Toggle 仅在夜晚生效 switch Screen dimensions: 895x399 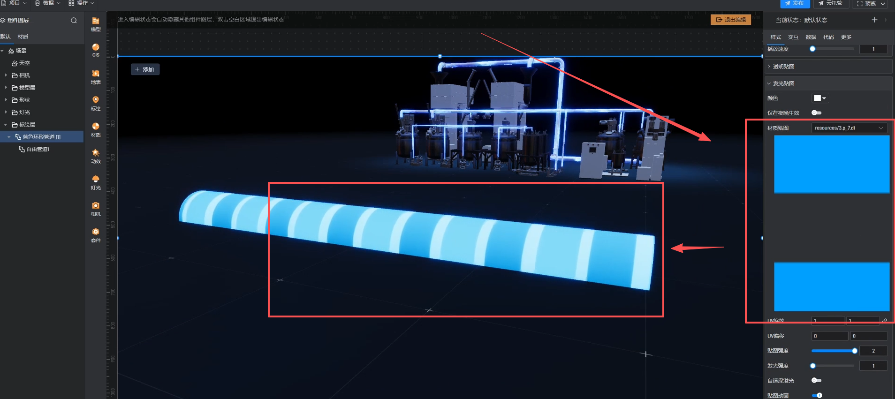(x=816, y=113)
